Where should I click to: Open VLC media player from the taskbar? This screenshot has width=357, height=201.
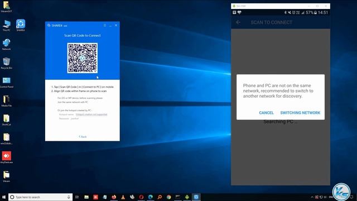[x=123, y=197]
